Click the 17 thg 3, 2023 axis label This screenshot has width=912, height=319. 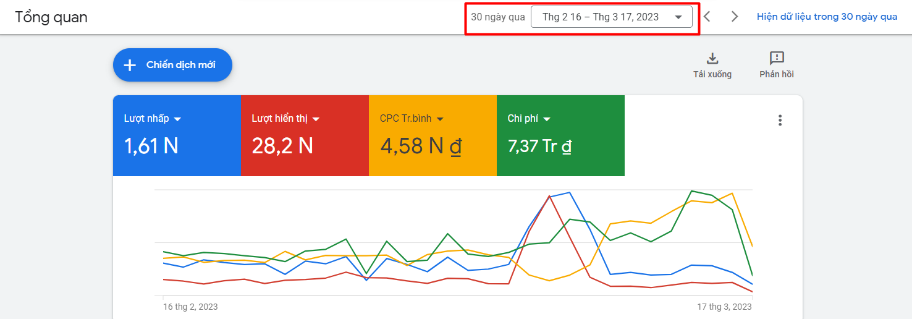[725, 307]
